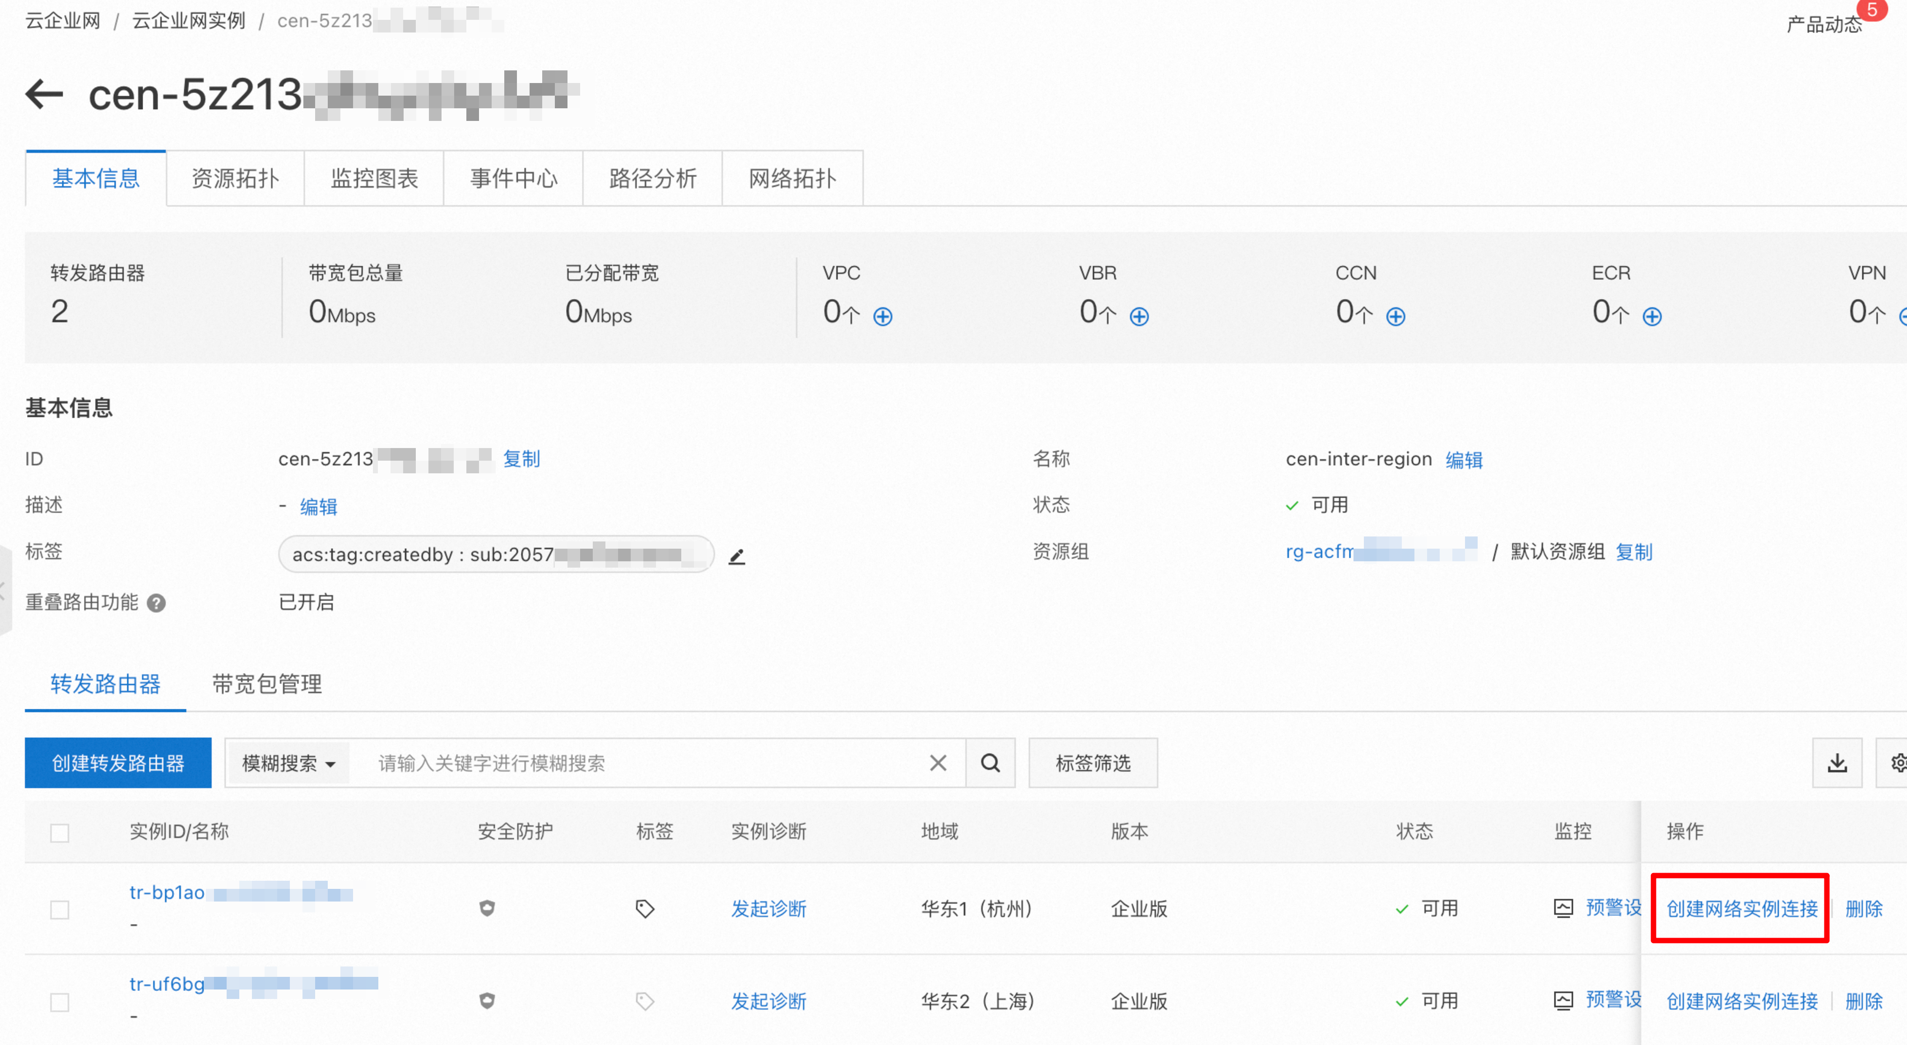Image resolution: width=1907 pixels, height=1045 pixels.
Task: Open transit router tr-uf6bg
Action: click(253, 985)
